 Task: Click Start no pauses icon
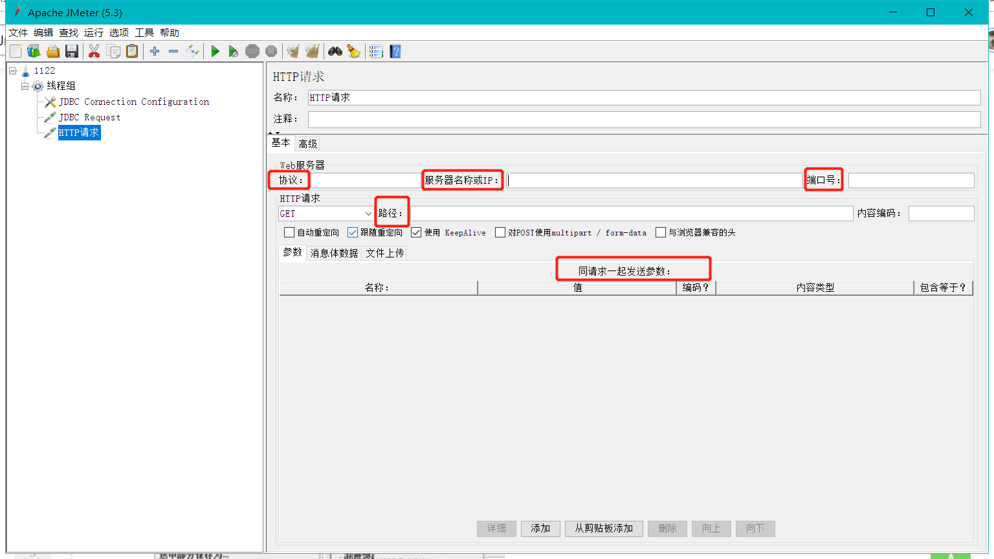pyautogui.click(x=234, y=51)
